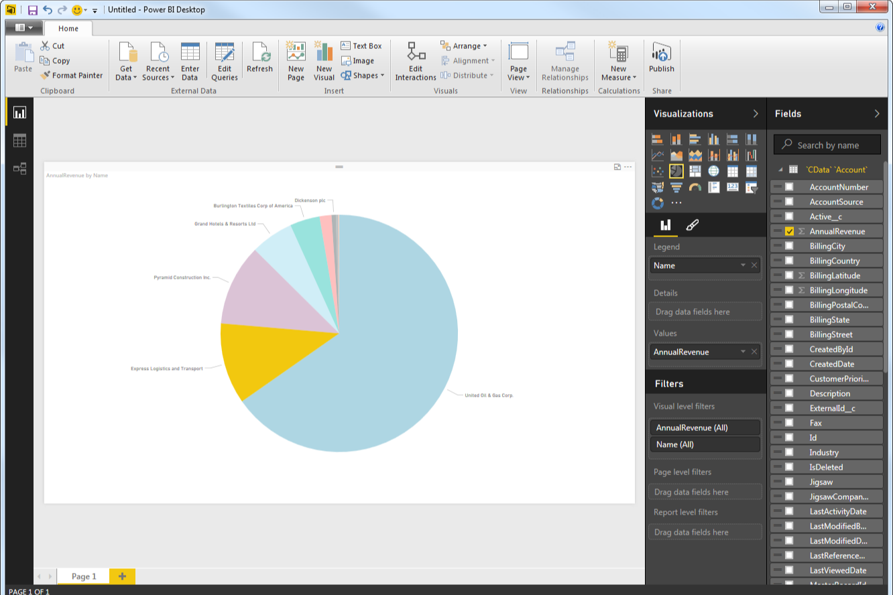
Task: Select the clustered column chart visualization
Action: 714,139
